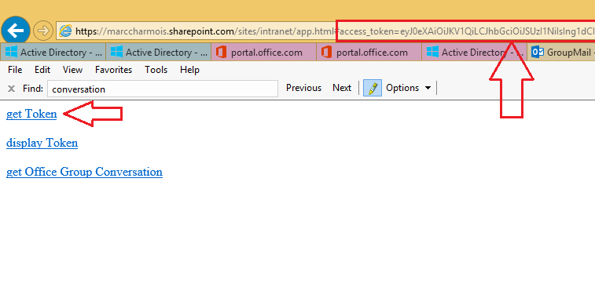Viewport: 595px width, 291px height.
Task: Open the File menu
Action: [15, 70]
